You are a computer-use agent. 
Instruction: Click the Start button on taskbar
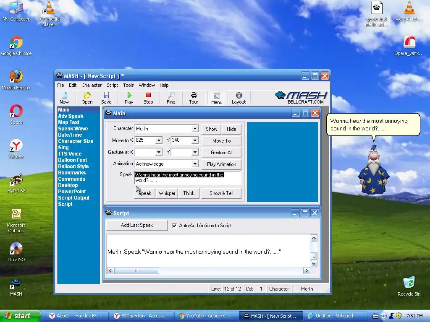(x=21, y=316)
